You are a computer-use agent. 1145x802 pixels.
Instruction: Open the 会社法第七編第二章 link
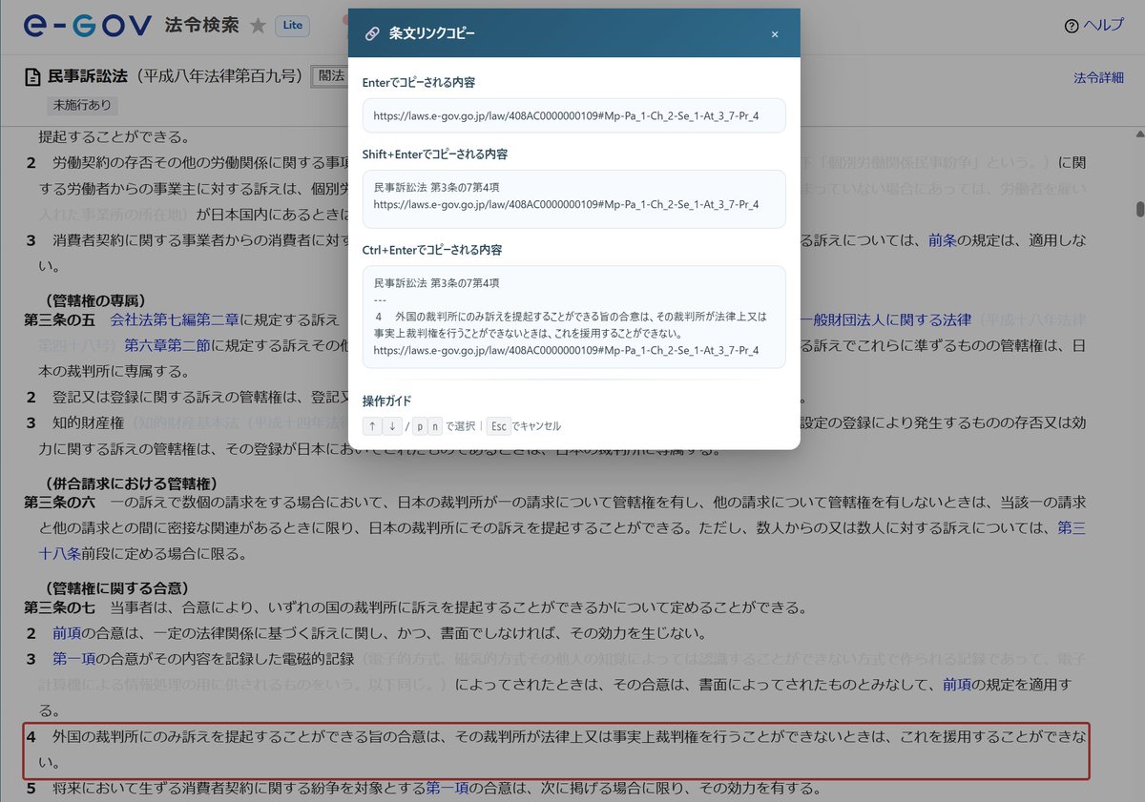pyautogui.click(x=176, y=319)
